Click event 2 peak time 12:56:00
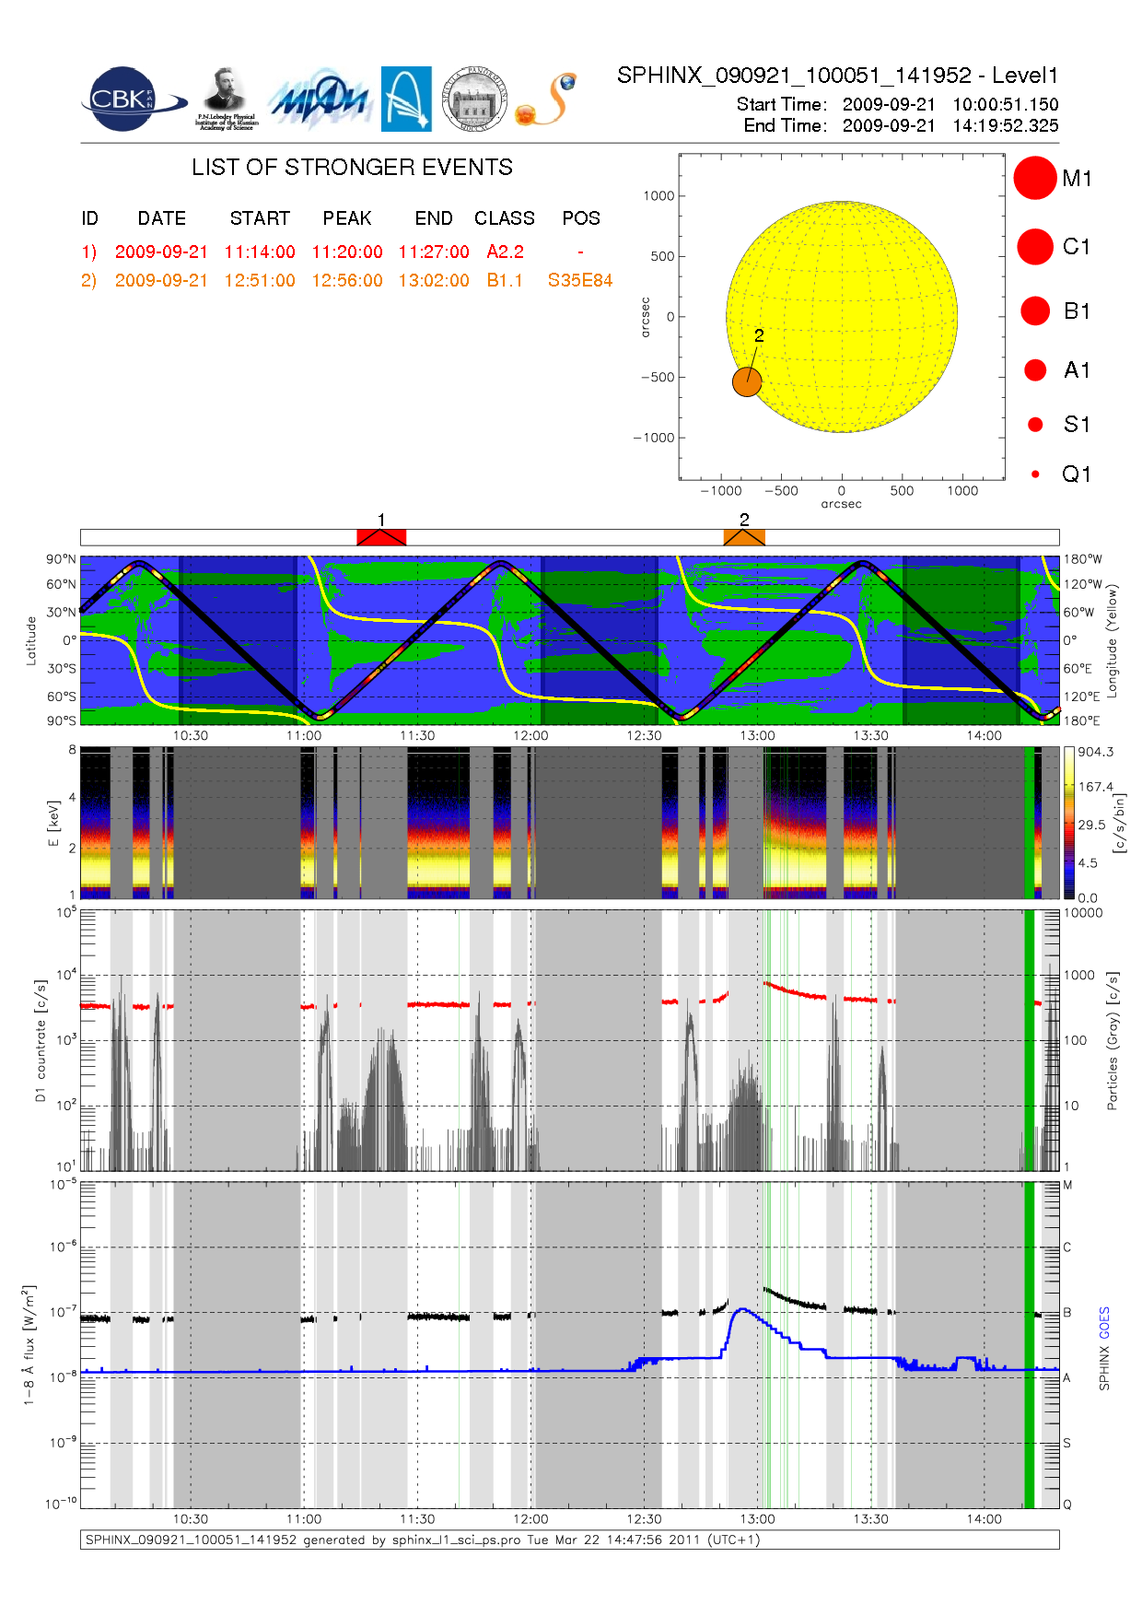Screen dimensions: 1142x1616 tap(347, 280)
